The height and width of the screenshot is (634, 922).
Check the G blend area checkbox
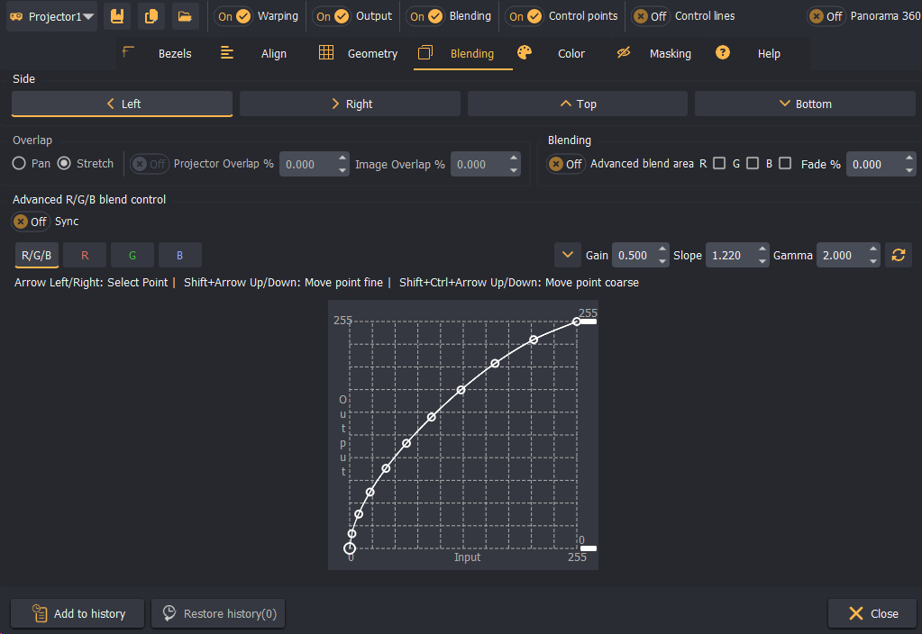pos(753,163)
